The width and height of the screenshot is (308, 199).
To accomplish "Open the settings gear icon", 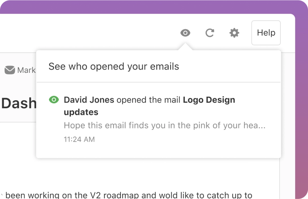I will click(234, 33).
